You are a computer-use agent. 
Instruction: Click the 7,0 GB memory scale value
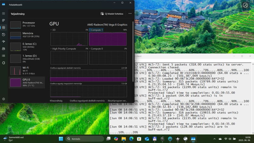click(x=124, y=84)
